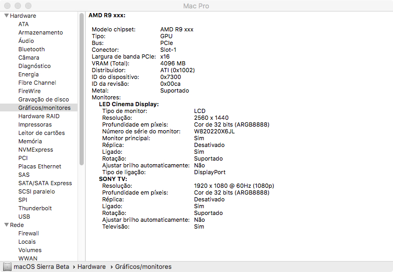The image size is (393, 272).
Task: Click the VRAM value 4096 MB
Action: tap(173, 63)
